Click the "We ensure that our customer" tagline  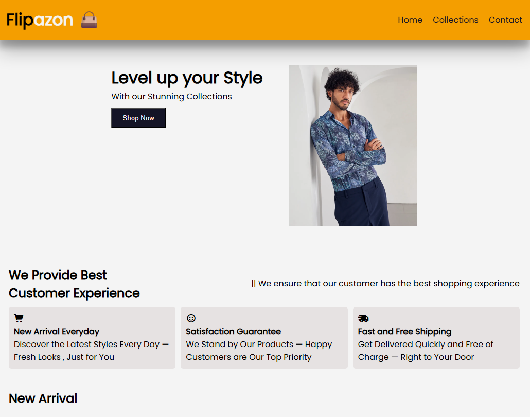click(x=385, y=284)
